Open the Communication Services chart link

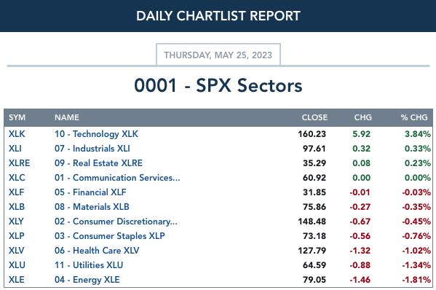point(117,178)
